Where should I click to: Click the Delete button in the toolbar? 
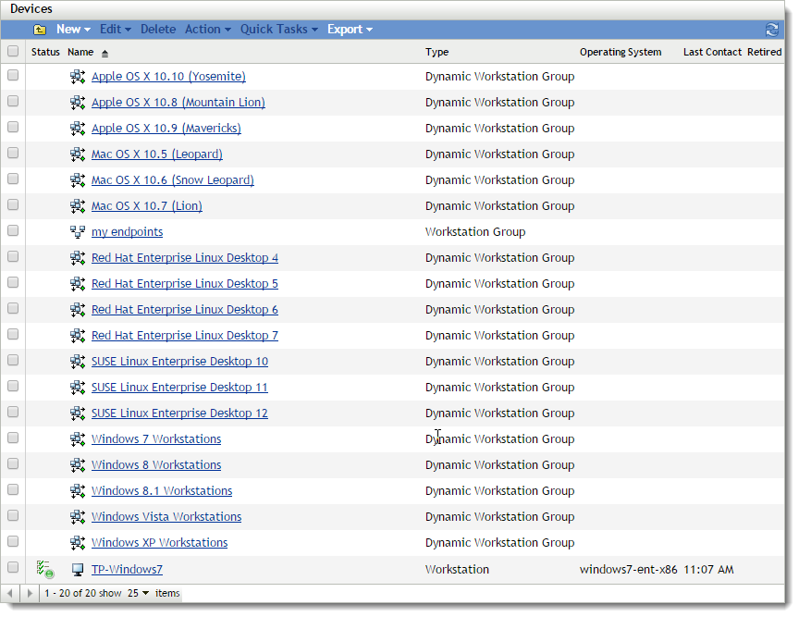tap(157, 29)
